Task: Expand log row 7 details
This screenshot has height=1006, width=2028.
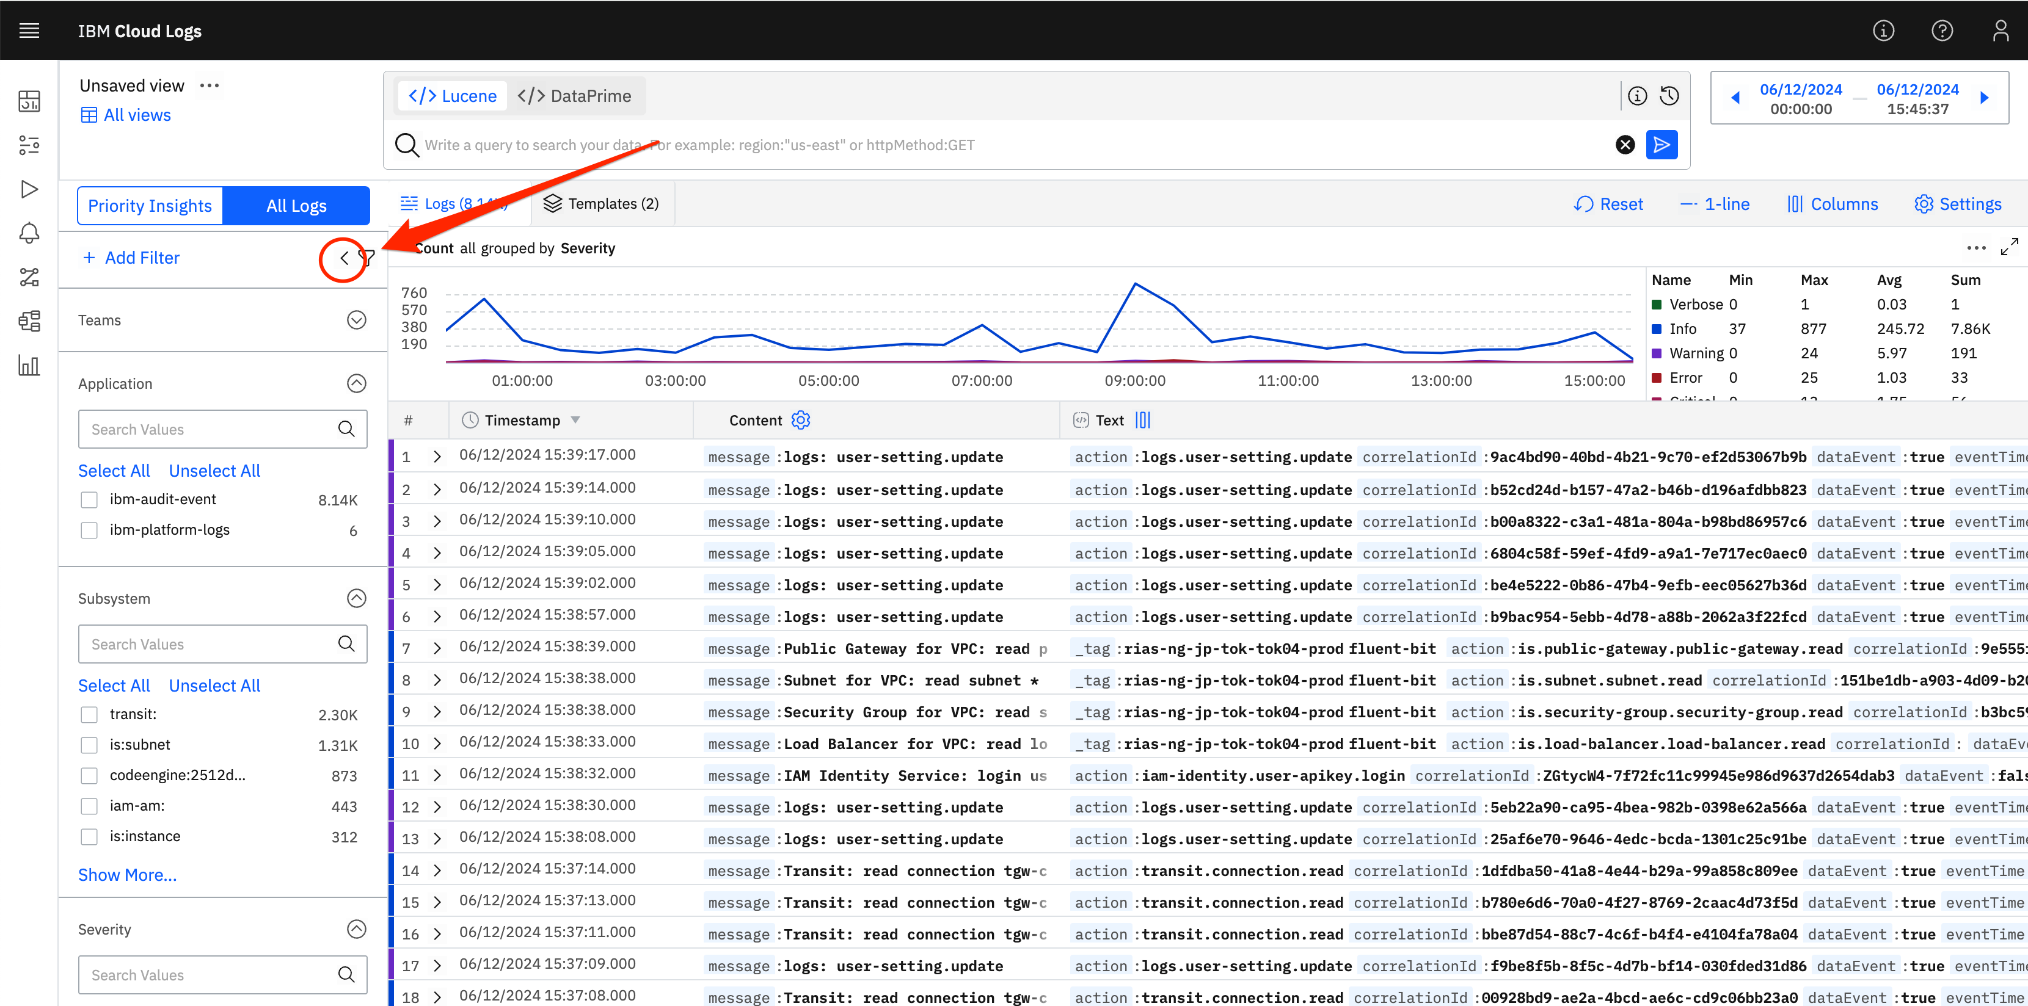Action: [437, 649]
